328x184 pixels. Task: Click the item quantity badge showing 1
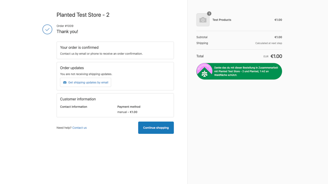point(209,14)
